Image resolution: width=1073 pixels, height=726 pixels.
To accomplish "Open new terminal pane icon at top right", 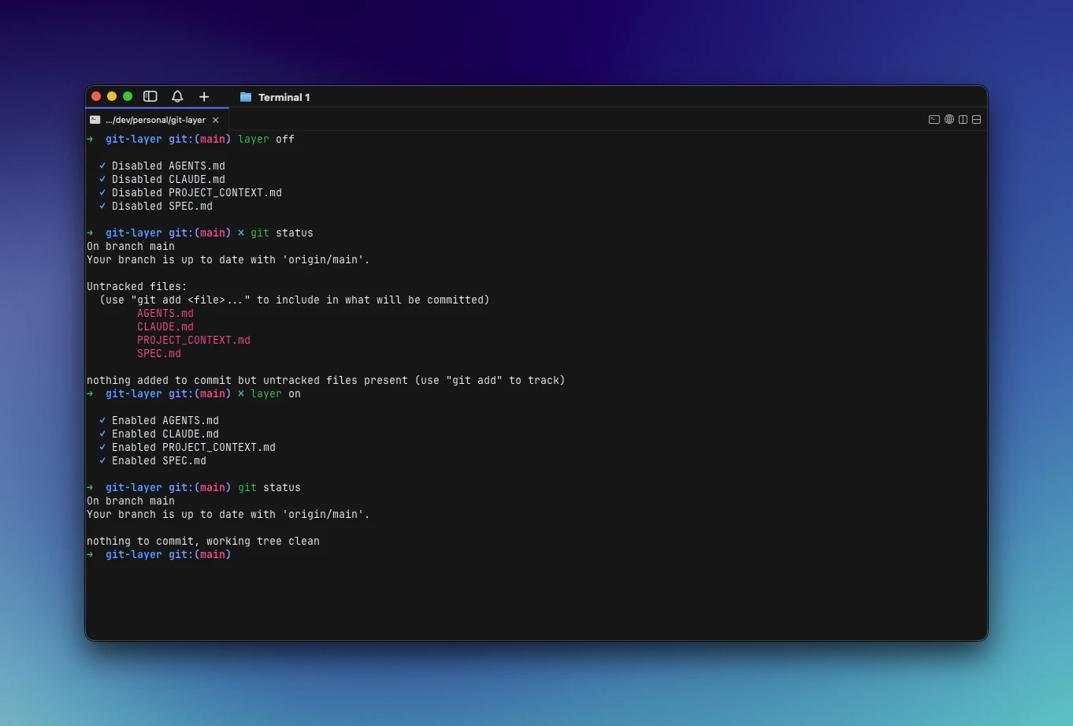I will click(x=934, y=120).
